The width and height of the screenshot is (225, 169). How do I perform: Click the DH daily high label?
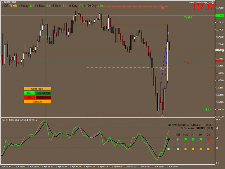[x=162, y=8]
